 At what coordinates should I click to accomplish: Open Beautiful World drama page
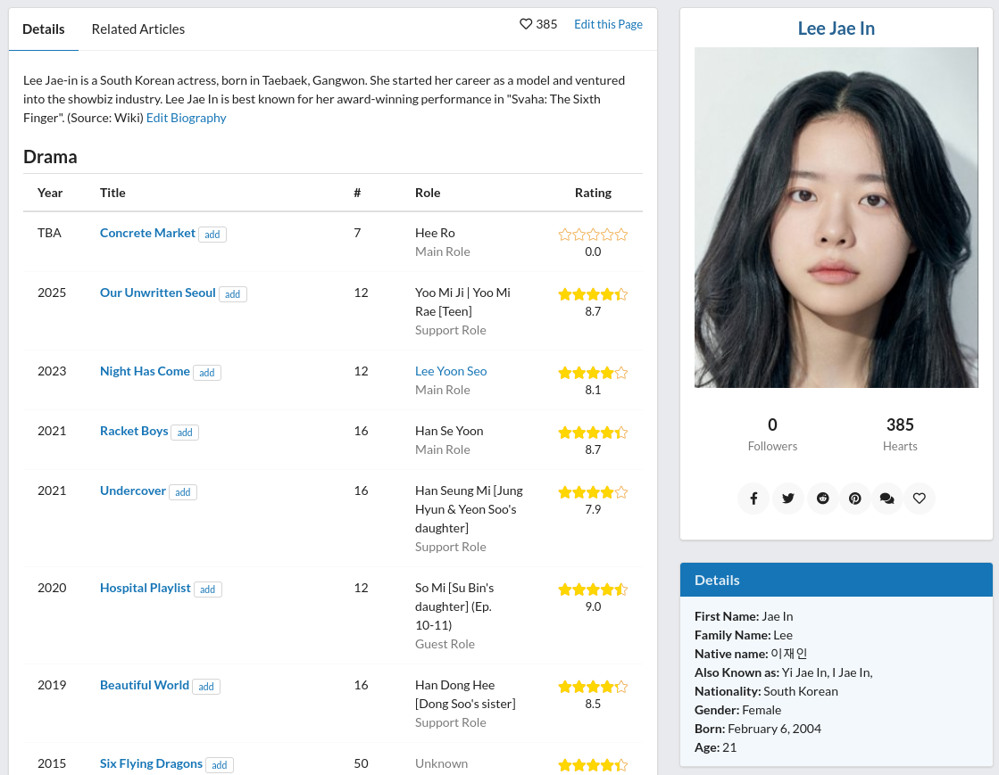(145, 685)
